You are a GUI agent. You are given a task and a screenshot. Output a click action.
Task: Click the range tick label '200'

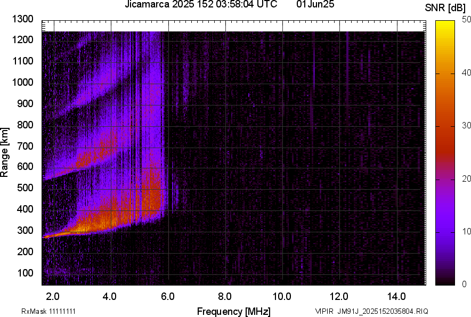(25, 251)
